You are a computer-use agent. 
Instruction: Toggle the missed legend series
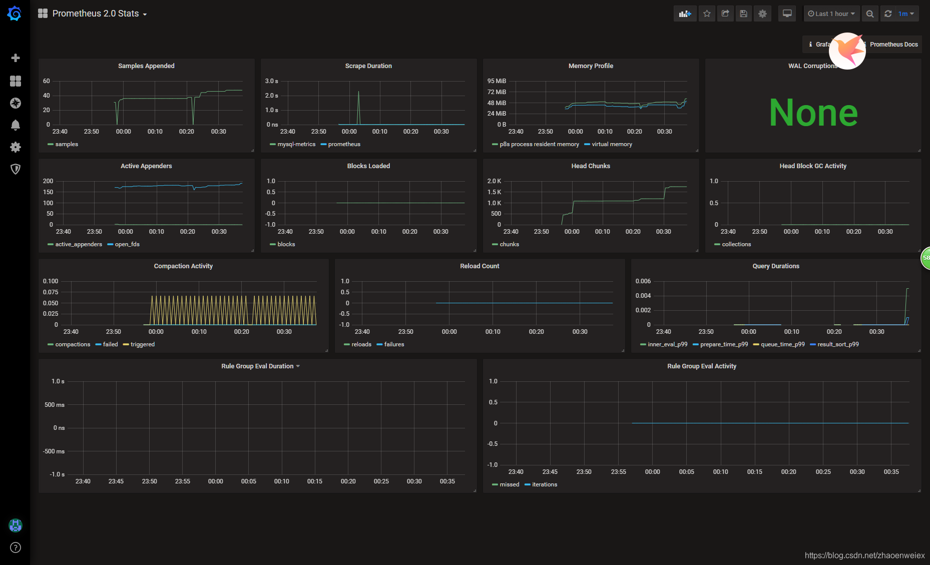(x=509, y=484)
